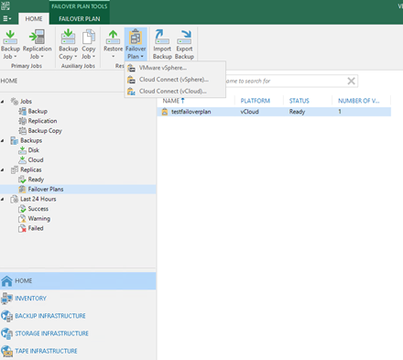Click the Replicas node icon
Image resolution: width=403 pixels, height=360 pixels.
(x=15, y=169)
